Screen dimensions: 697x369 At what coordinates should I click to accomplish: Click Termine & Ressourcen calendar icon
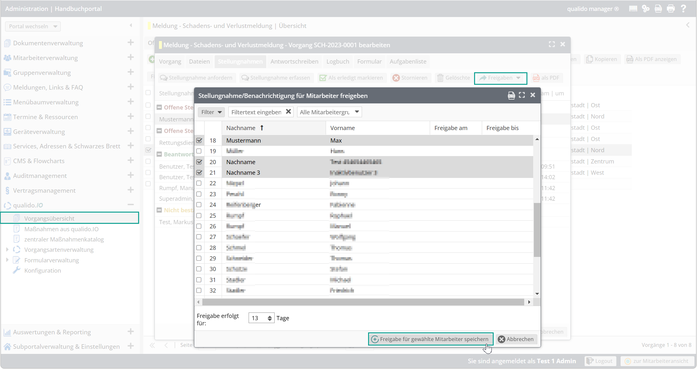(7, 117)
